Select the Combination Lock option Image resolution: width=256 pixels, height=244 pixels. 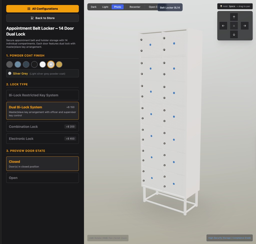click(x=42, y=127)
